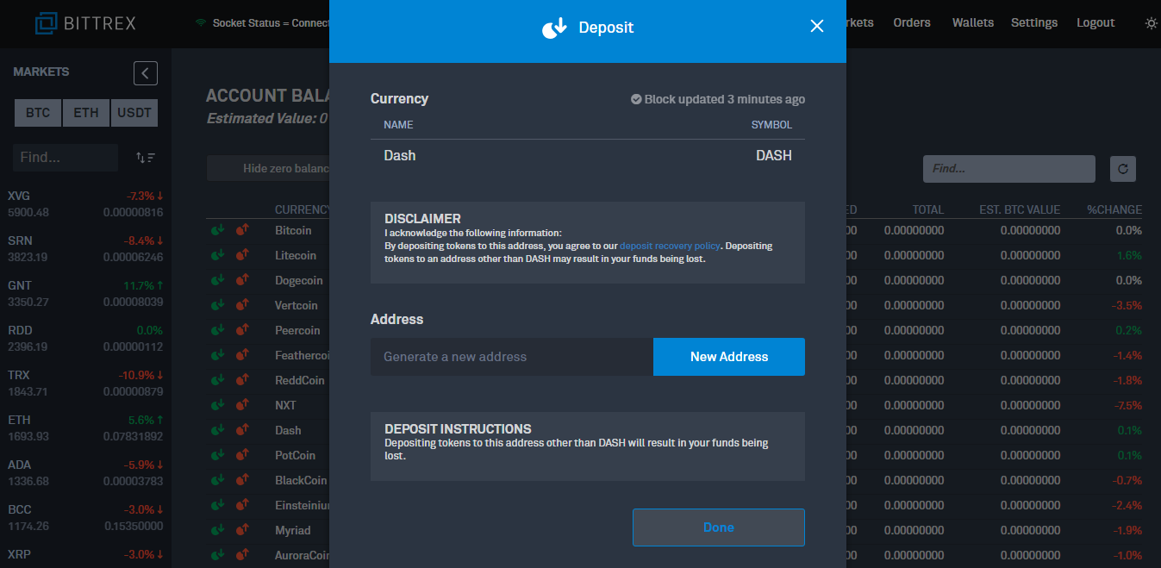Sort by the TOTAL column header
Screen dimensions: 1161x568
point(928,209)
